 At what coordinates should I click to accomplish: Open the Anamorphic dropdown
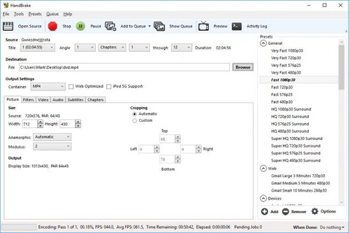tap(52, 137)
